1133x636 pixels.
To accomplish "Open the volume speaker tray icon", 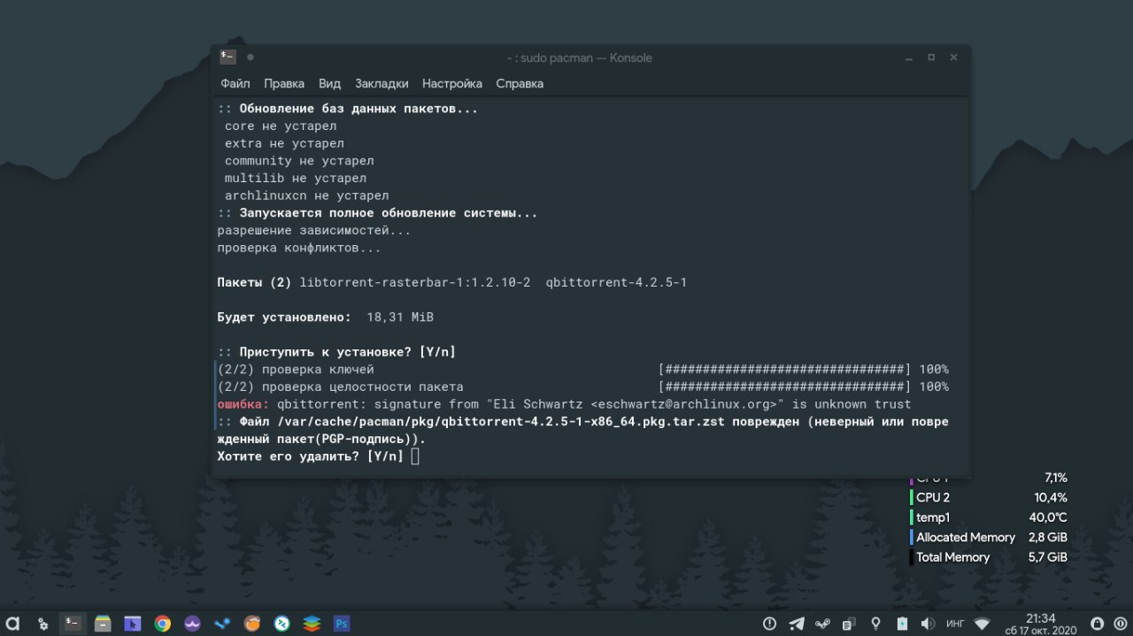I will point(929,624).
